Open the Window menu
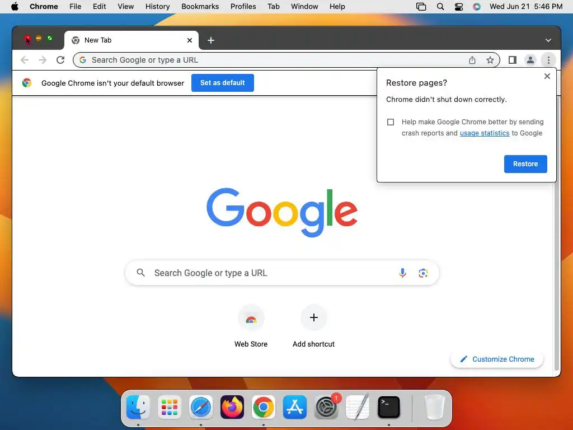This screenshot has height=430, width=573. pyautogui.click(x=304, y=7)
